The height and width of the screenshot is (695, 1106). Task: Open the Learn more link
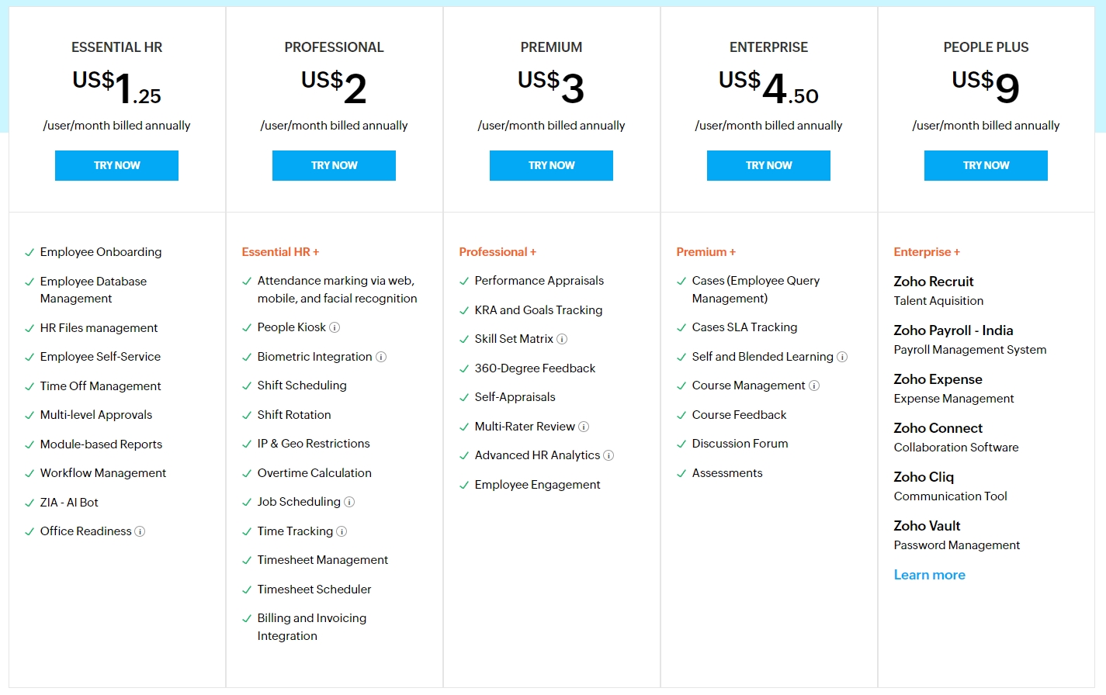pos(929,574)
